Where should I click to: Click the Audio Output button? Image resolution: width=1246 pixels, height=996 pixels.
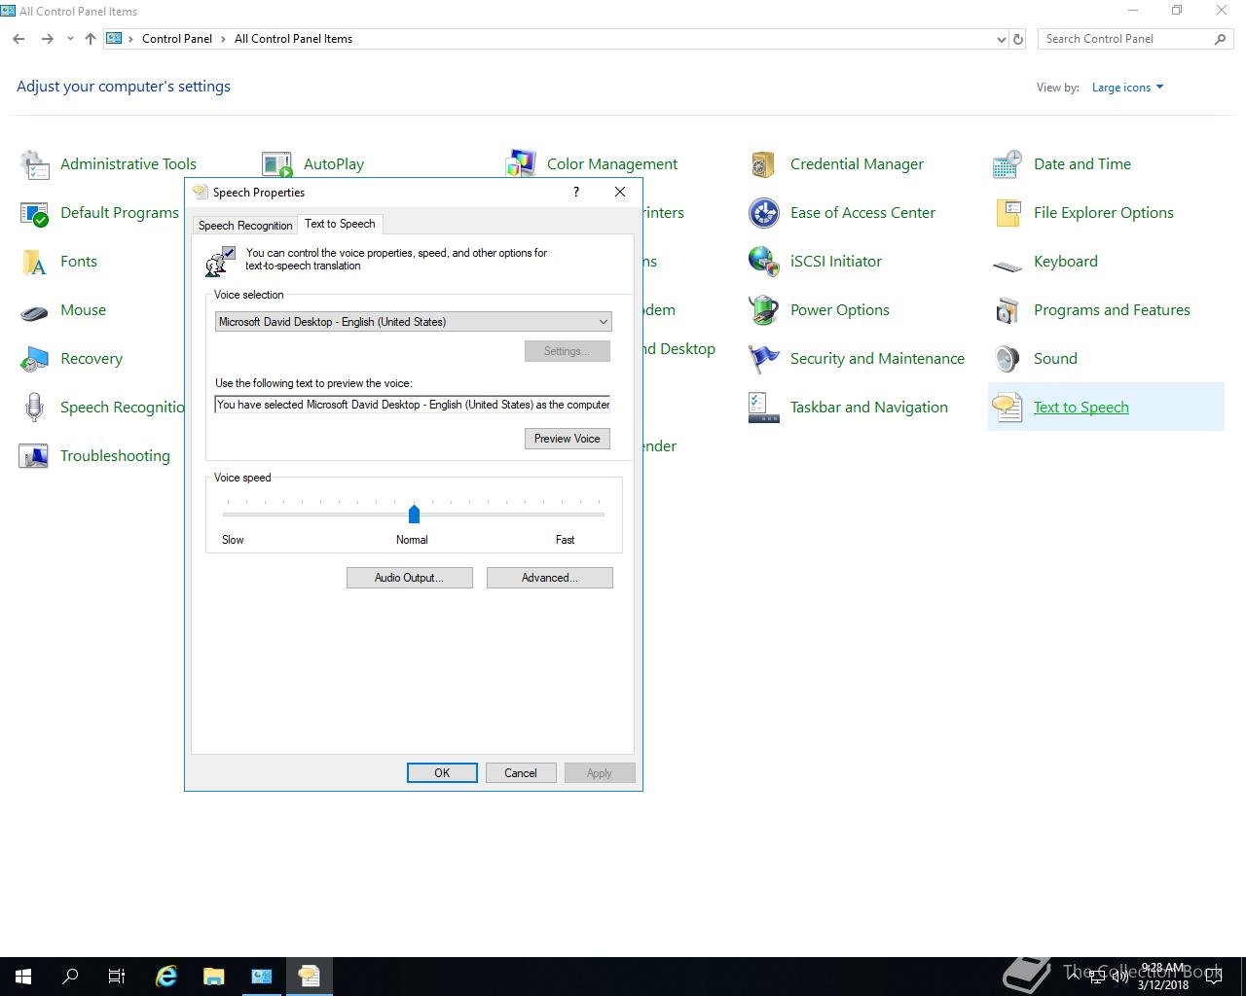pyautogui.click(x=409, y=578)
